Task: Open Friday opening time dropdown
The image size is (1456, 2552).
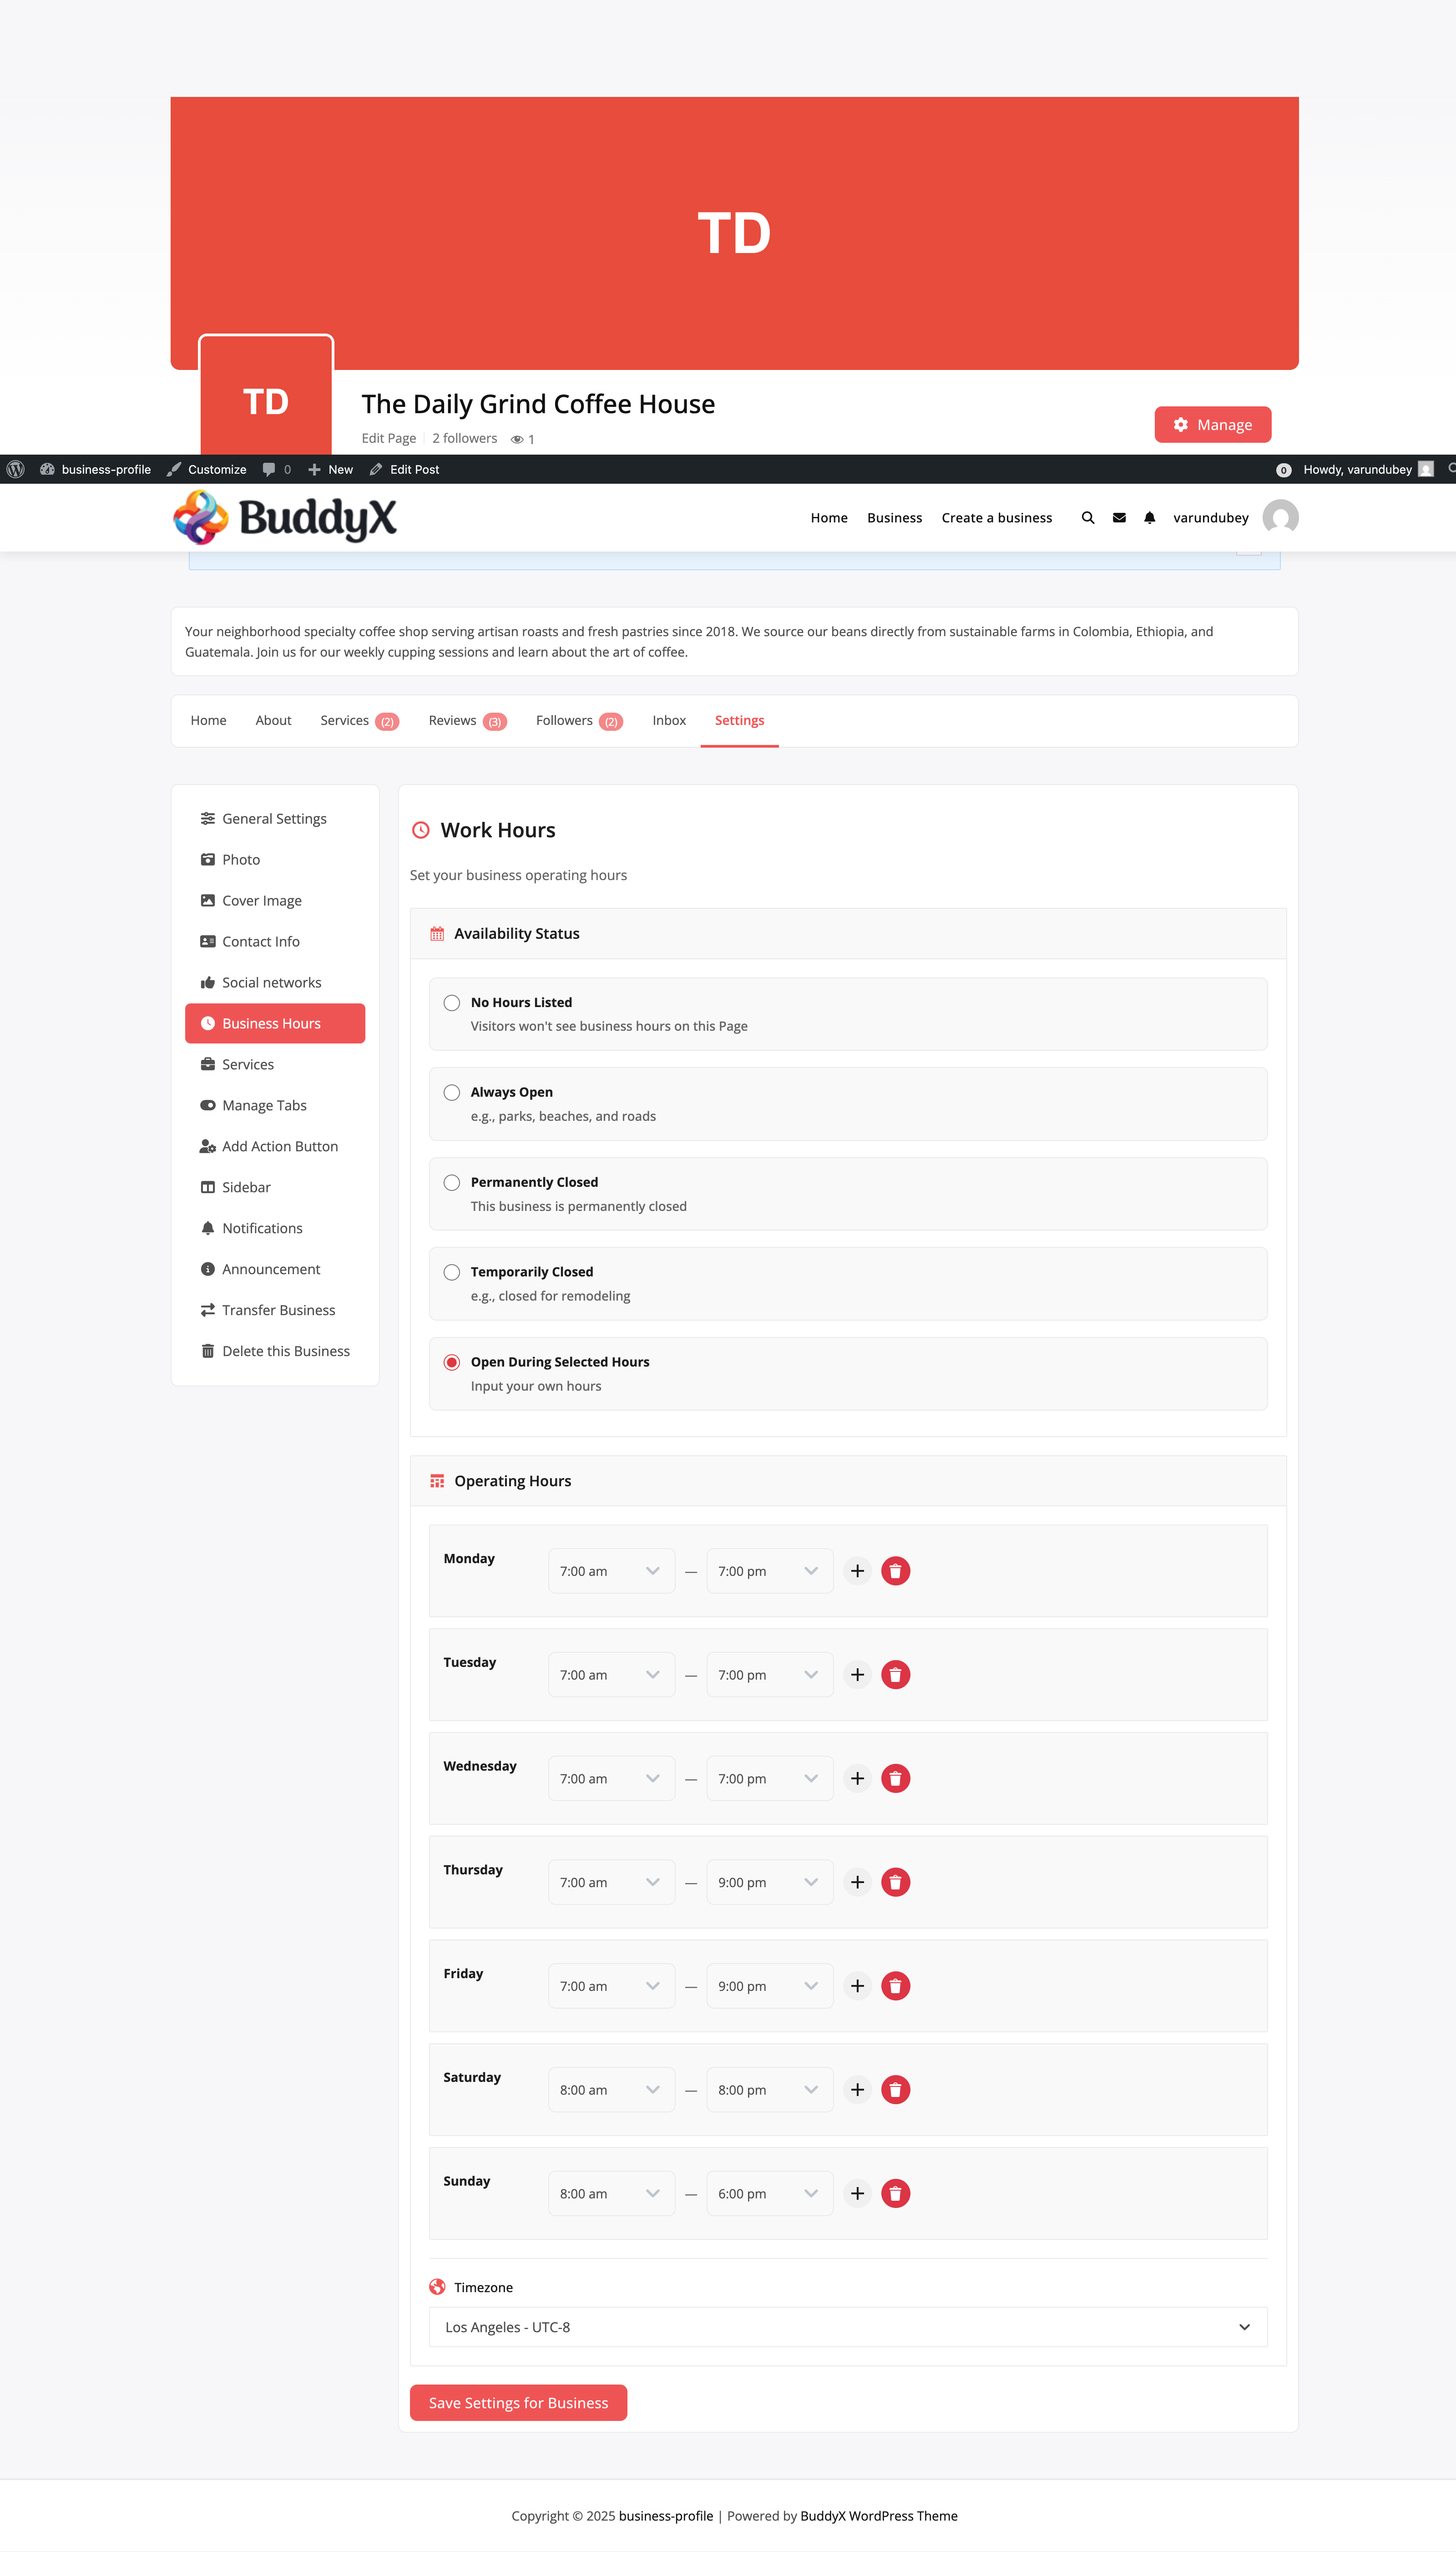Action: tap(611, 1986)
